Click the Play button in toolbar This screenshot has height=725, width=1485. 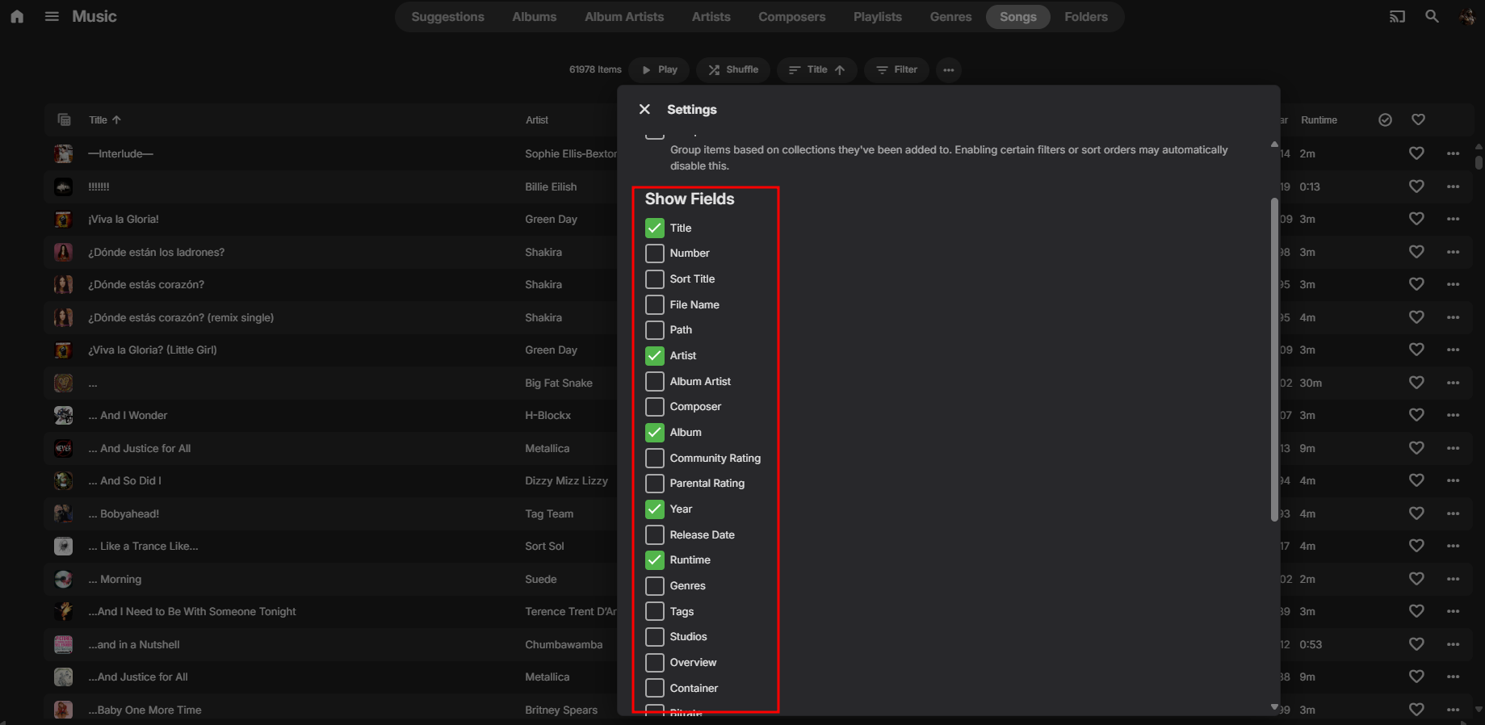(x=659, y=69)
